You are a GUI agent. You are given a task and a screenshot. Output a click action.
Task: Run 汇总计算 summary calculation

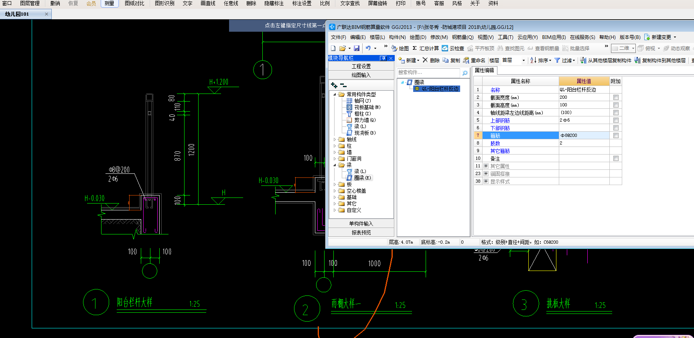(x=426, y=48)
